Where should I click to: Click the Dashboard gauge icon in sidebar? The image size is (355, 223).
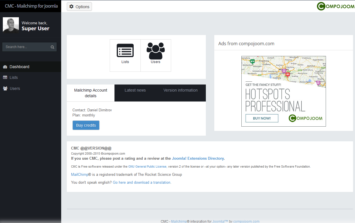[5, 67]
